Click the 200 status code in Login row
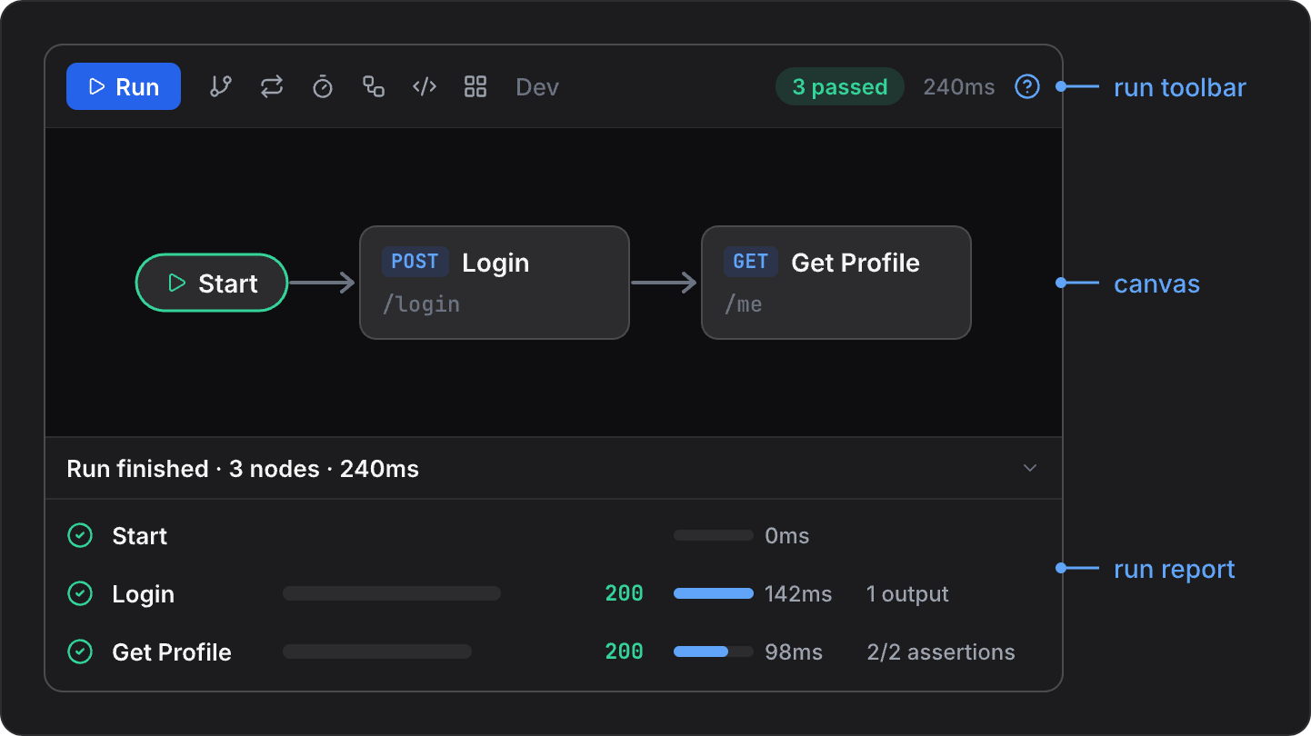The width and height of the screenshot is (1311, 736). click(625, 593)
